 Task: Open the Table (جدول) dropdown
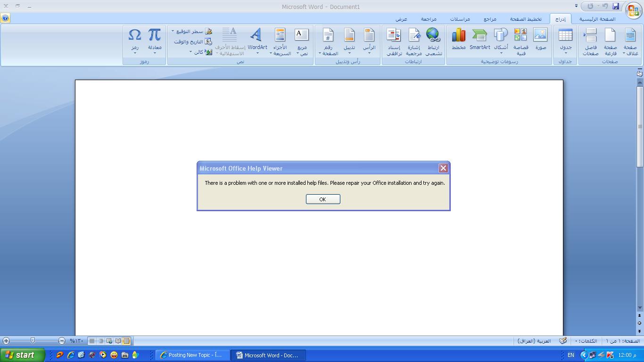pyautogui.click(x=565, y=41)
